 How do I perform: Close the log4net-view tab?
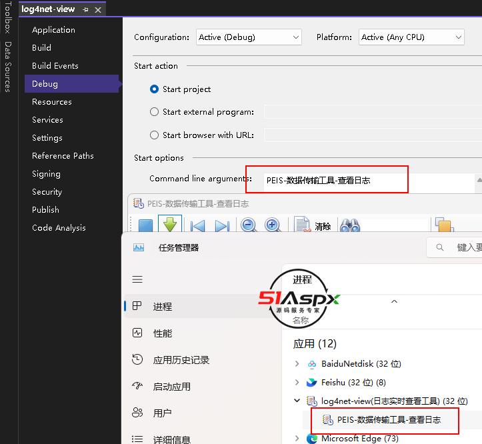98,10
